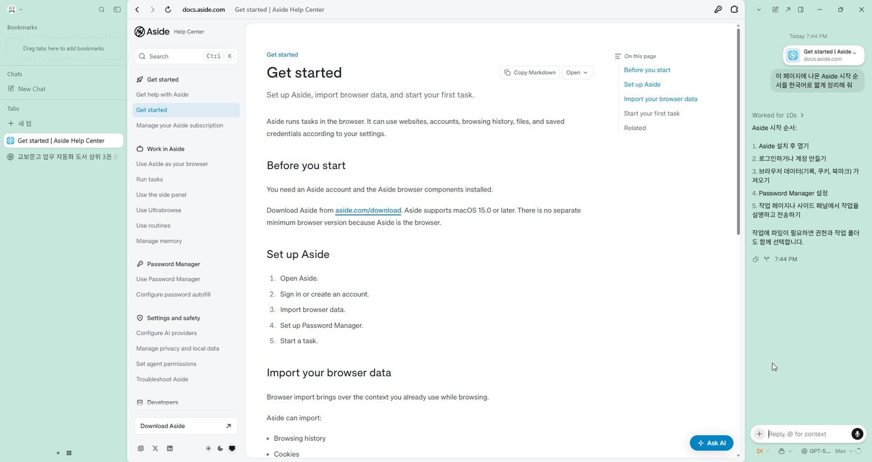Click the plus attach button in reply box

(x=759, y=434)
